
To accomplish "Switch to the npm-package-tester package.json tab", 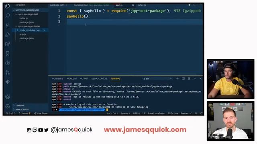I will pyautogui.click(x=91, y=5).
